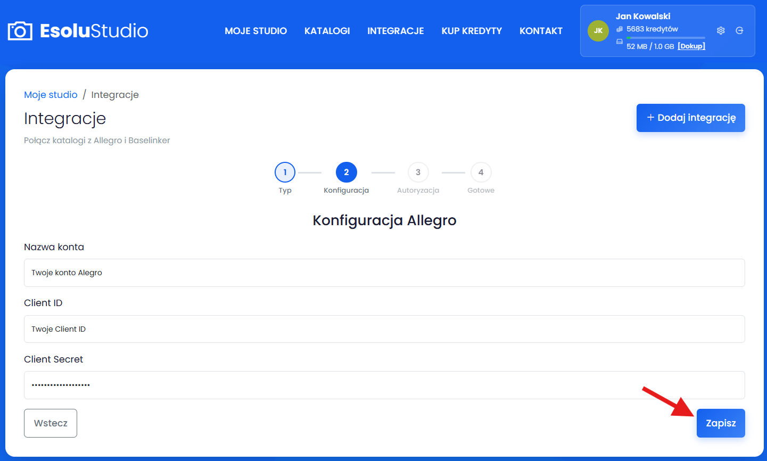Click the EsoluStudio brand name text
The height and width of the screenshot is (461, 767).
(94, 31)
